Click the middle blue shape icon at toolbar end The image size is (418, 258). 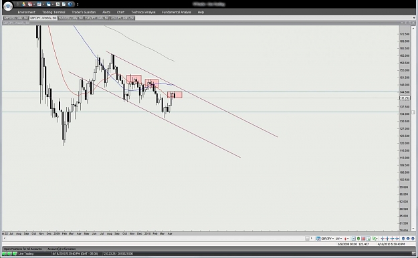pyautogui.click(x=408, y=239)
